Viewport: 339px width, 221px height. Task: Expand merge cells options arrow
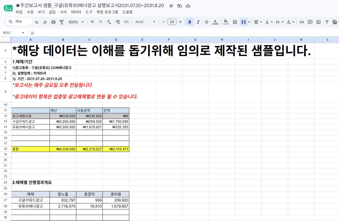pos(249,22)
